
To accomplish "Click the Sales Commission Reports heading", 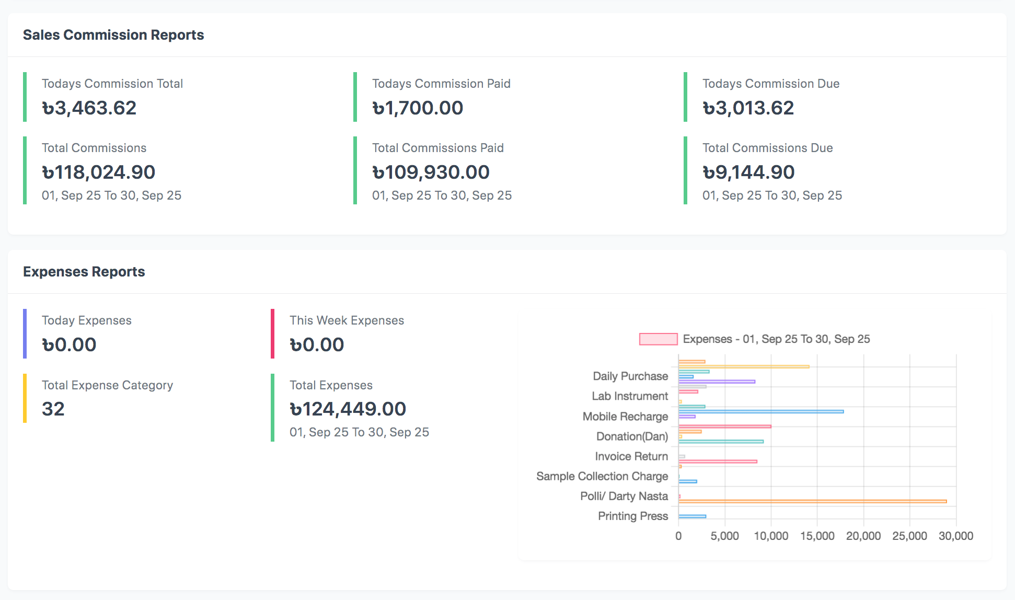I will pyautogui.click(x=113, y=35).
